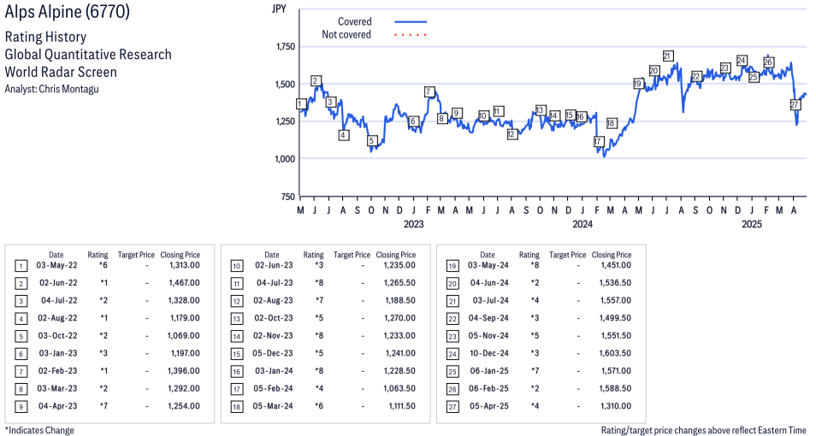The image size is (816, 436).
Task: Click the '02-Feb-23' date cell
Action: 58,371
